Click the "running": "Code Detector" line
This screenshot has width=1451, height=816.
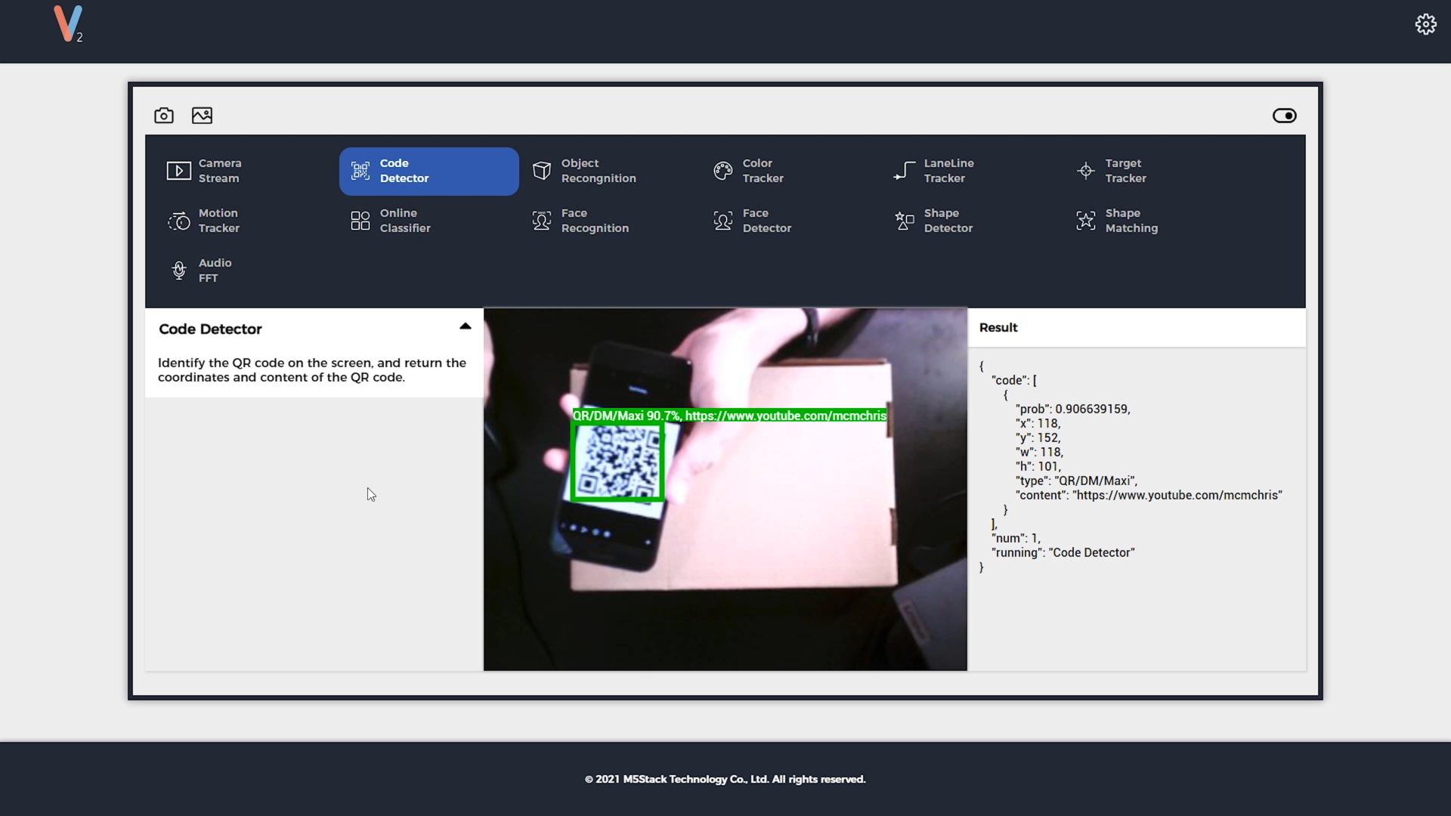tap(1063, 552)
